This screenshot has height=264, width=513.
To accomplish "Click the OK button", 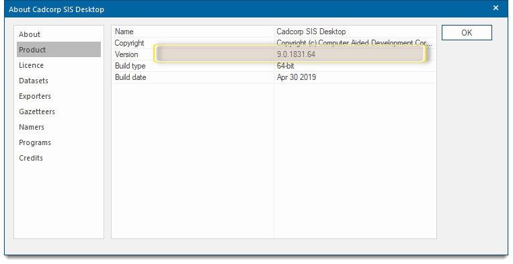I will tap(467, 33).
